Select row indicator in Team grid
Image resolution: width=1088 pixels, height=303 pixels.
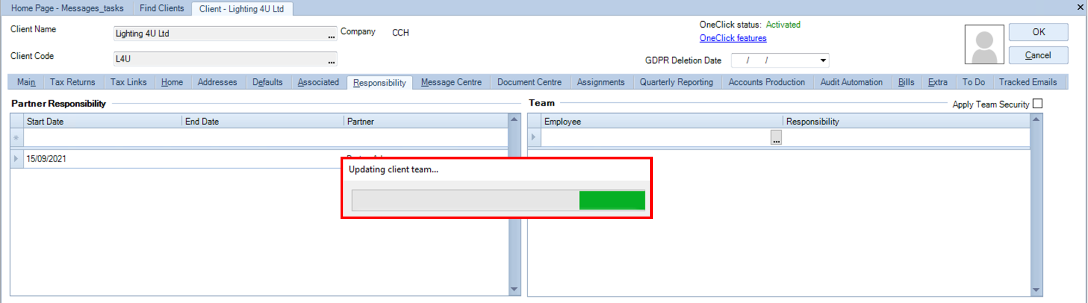[x=534, y=137]
